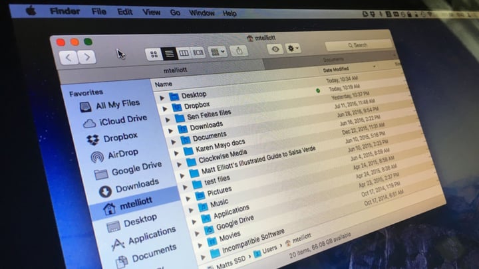Viewport: 479px width, 269px height.
Task: Expand the test files folder
Action: (185, 187)
